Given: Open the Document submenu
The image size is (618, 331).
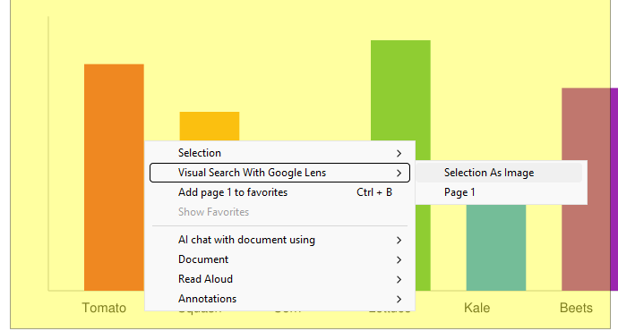Looking at the screenshot, I should pos(279,259).
